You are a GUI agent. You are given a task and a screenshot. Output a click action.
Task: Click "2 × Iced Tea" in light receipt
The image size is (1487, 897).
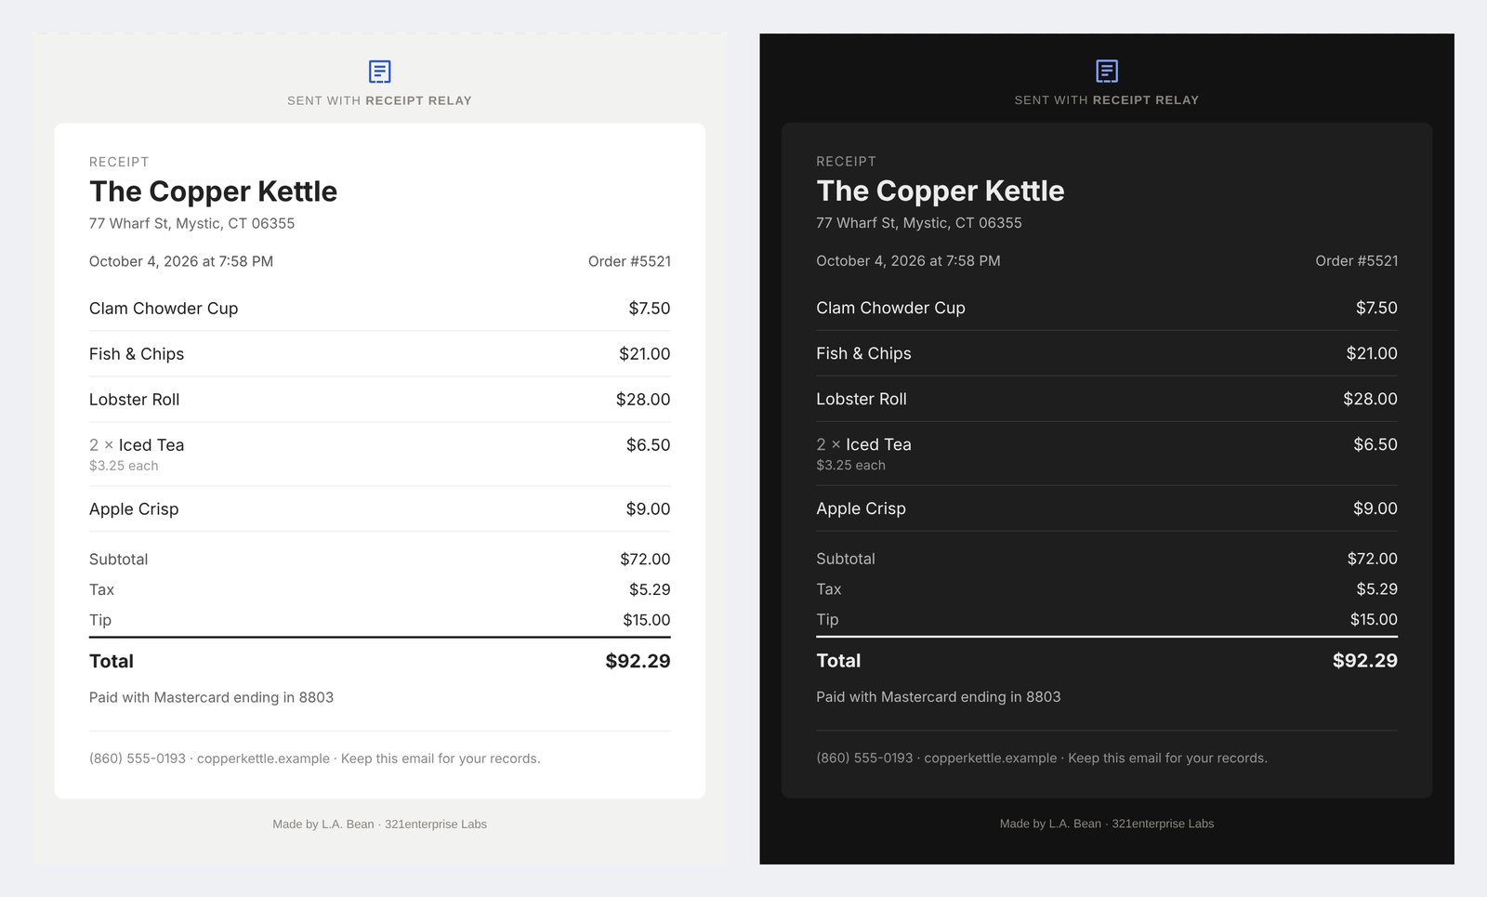tap(137, 445)
